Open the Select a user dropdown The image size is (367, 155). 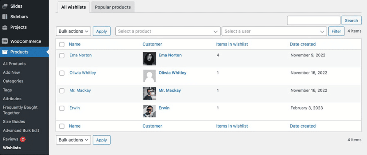(x=274, y=31)
